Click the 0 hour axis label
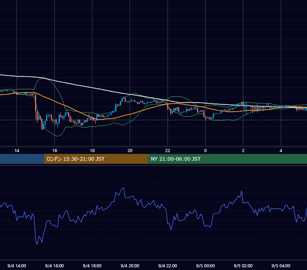The height and width of the screenshot is (270, 307). click(x=205, y=151)
